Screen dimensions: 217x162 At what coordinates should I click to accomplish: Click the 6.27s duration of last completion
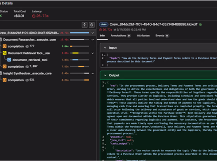pos(65,80)
